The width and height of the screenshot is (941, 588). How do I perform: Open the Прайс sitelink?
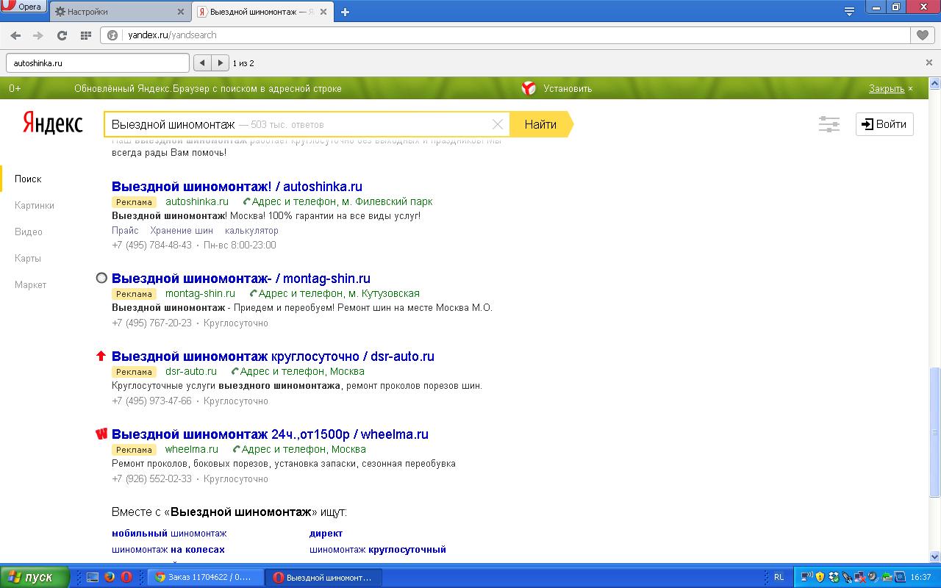(x=125, y=231)
